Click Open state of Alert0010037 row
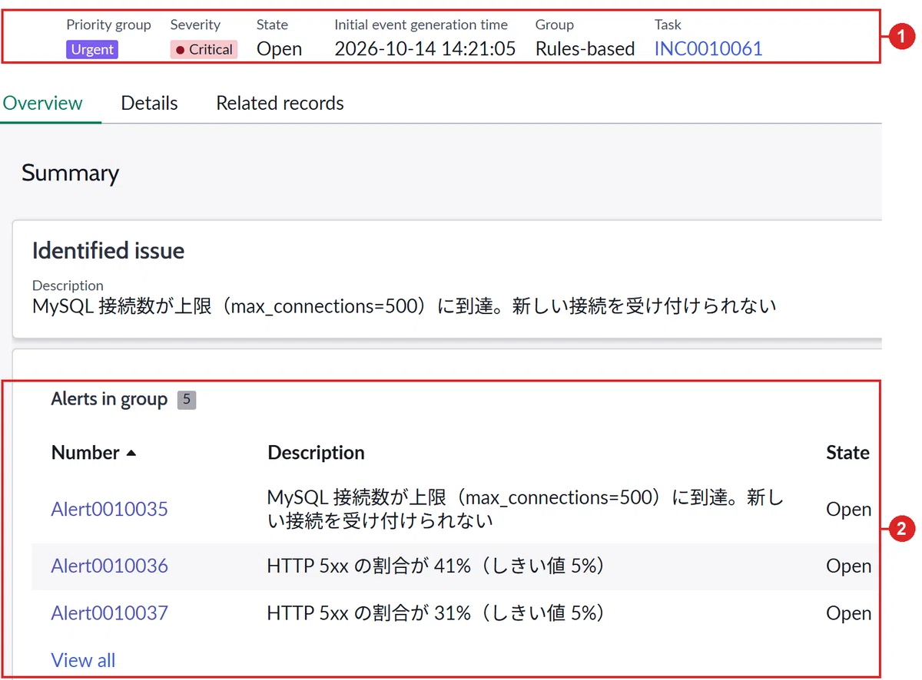 click(848, 612)
